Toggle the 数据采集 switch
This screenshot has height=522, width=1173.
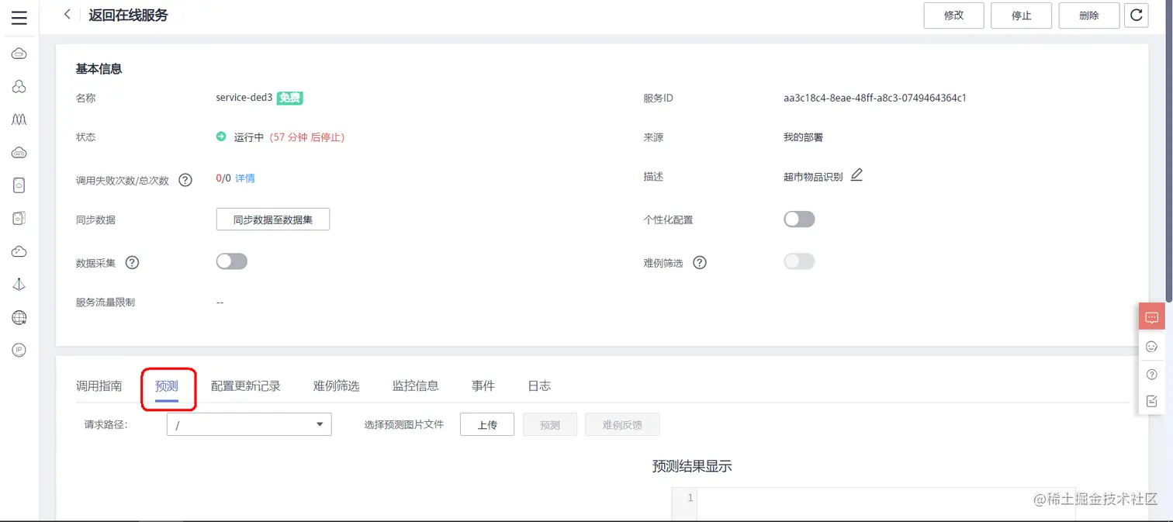coord(231,261)
